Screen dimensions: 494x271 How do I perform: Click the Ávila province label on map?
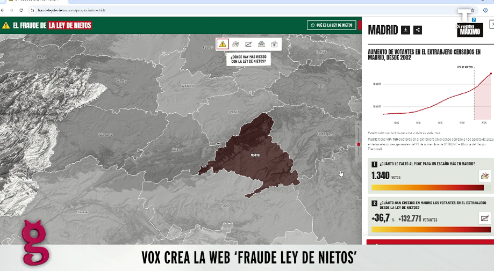[175, 150]
